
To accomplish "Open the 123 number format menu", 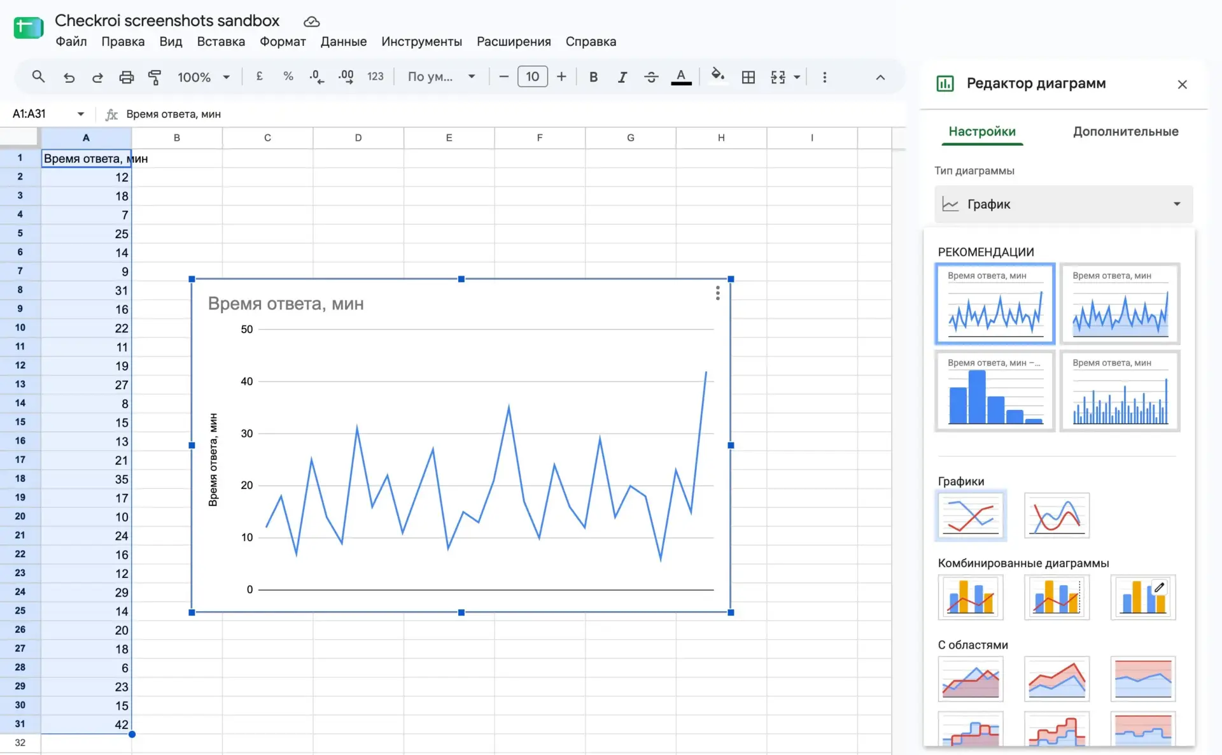I will 376,76.
